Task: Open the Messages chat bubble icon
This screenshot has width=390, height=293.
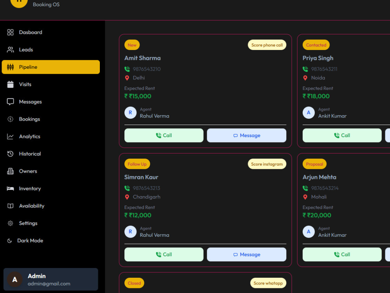Action: click(10, 102)
